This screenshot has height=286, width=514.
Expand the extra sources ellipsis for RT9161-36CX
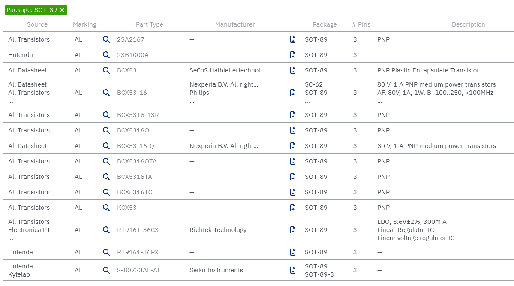coord(11,239)
